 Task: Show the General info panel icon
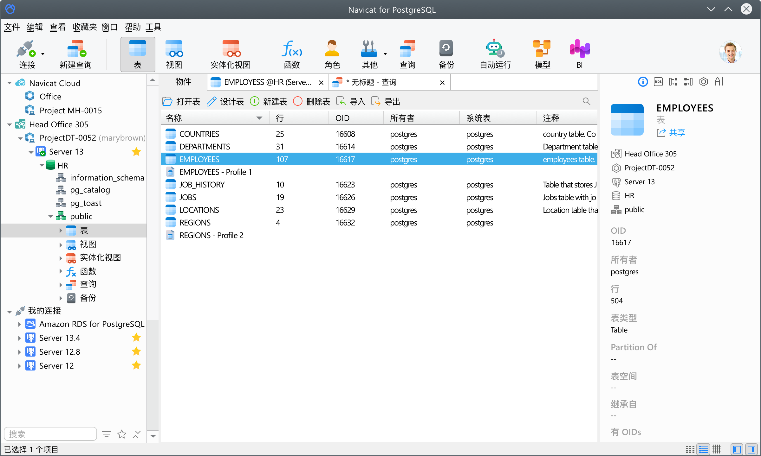click(643, 82)
